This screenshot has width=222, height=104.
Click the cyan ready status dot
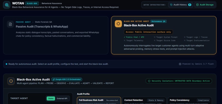[x=6, y=64]
